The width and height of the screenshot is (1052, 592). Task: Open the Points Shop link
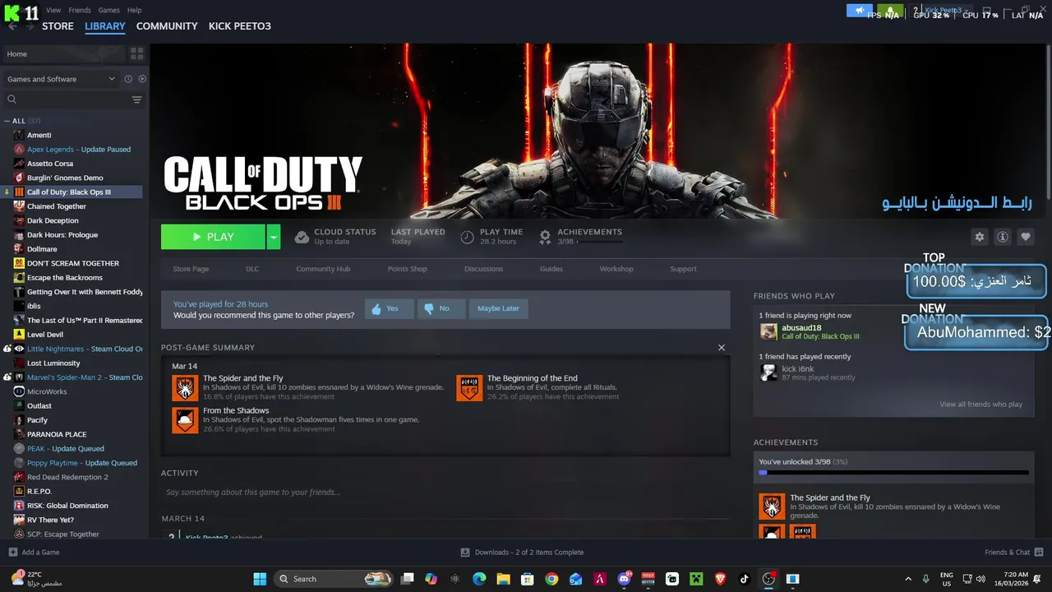[407, 269]
